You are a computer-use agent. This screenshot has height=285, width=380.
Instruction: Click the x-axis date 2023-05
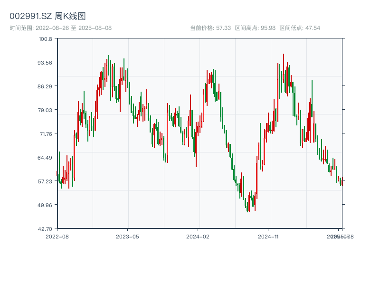point(127,237)
